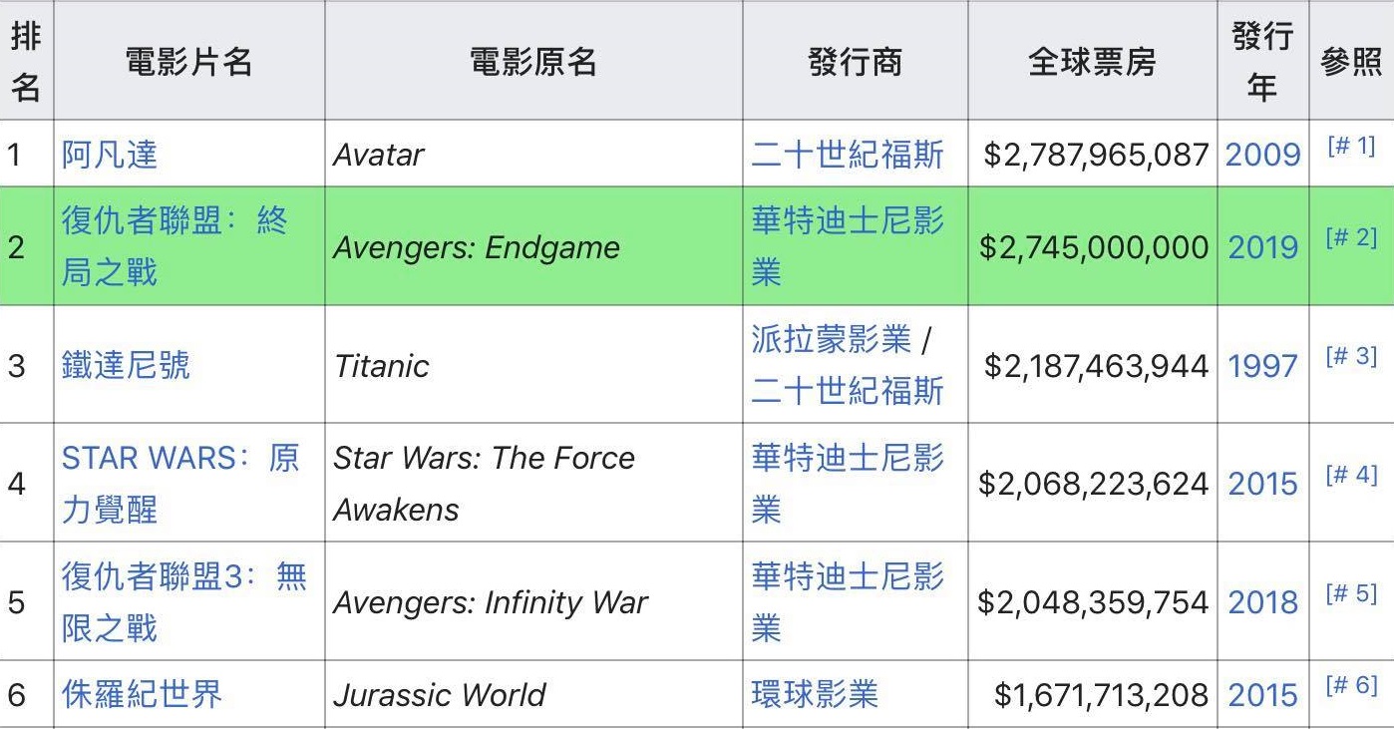1394x729 pixels.
Task: Select the Avengers: Endgame original title cell
Action: [x=477, y=247]
